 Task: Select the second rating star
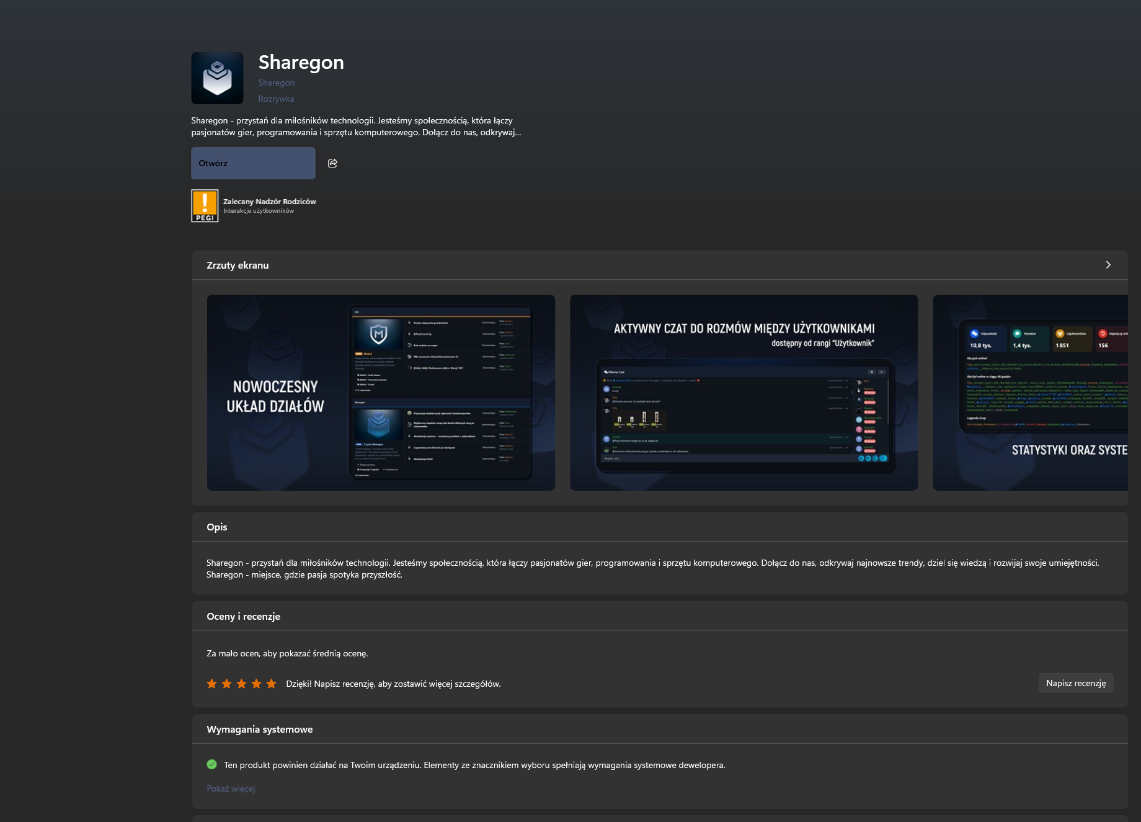[x=226, y=684]
